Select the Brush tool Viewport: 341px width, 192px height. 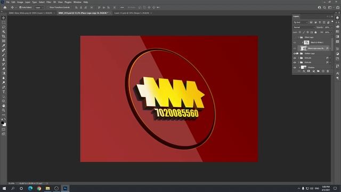coord(4,55)
